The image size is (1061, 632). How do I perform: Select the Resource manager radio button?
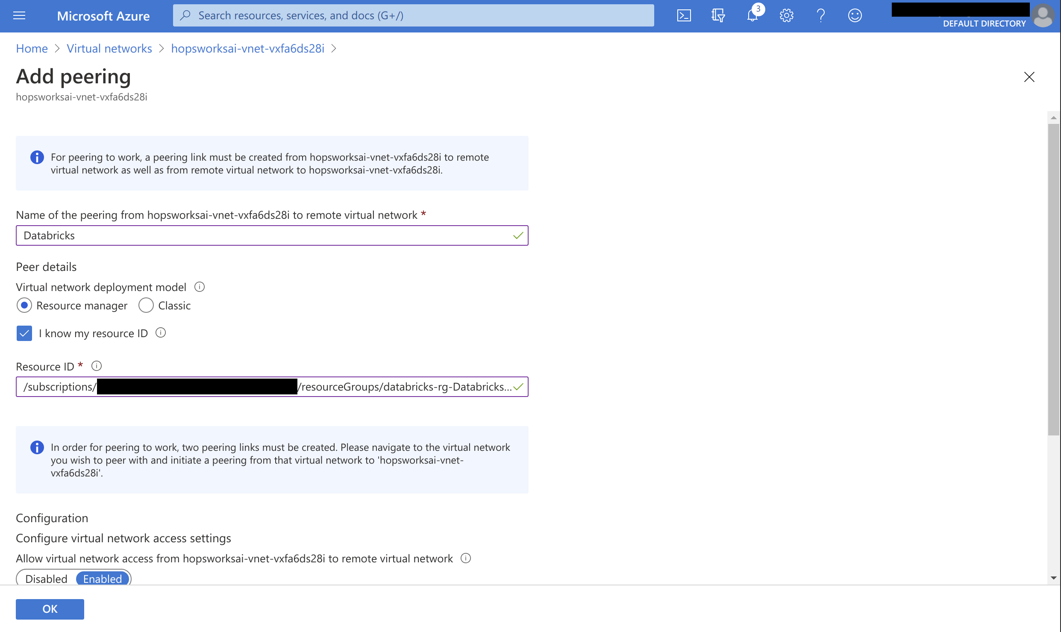tap(24, 305)
